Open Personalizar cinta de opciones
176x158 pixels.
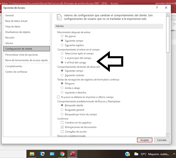(27, 55)
